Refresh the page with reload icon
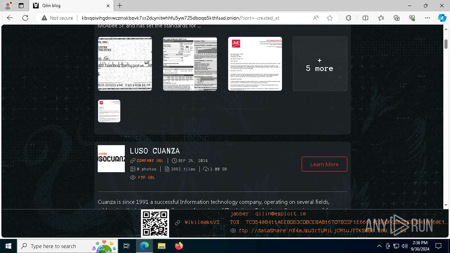The height and width of the screenshot is (253, 450). [25, 18]
